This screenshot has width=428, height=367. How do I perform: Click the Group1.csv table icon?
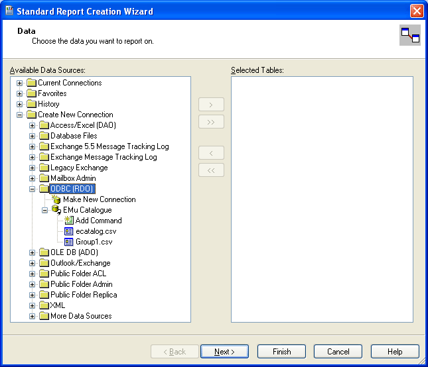point(69,242)
